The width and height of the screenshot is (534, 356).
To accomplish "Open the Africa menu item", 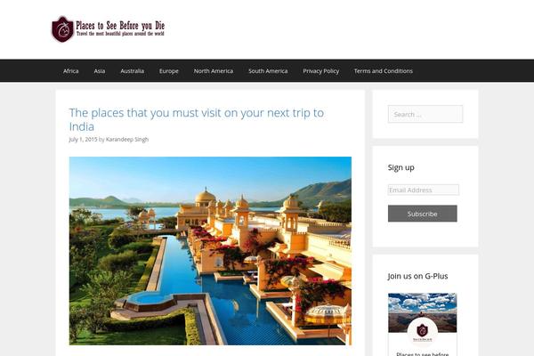I will pos(71,71).
